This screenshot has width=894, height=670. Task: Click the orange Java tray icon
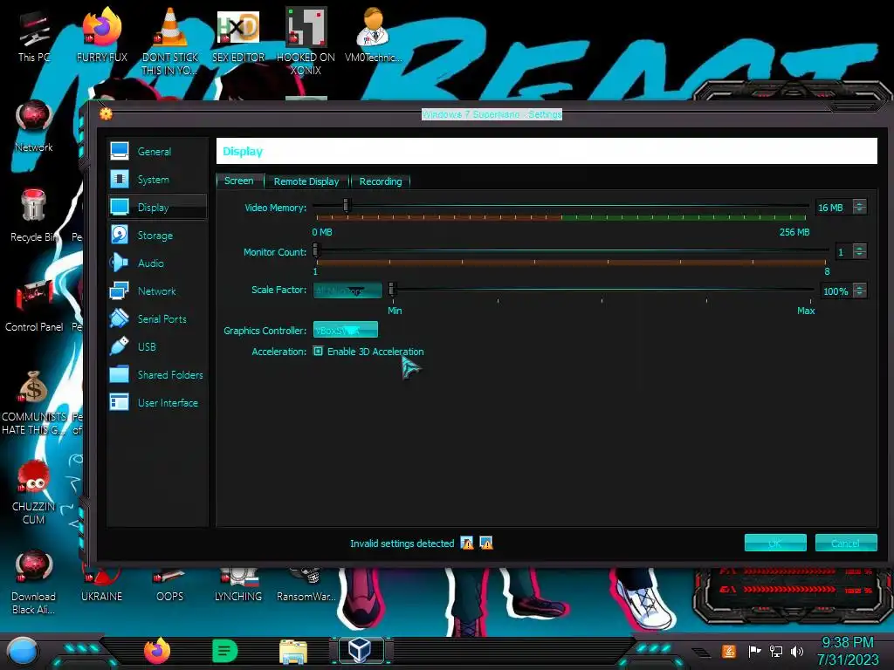tap(729, 651)
